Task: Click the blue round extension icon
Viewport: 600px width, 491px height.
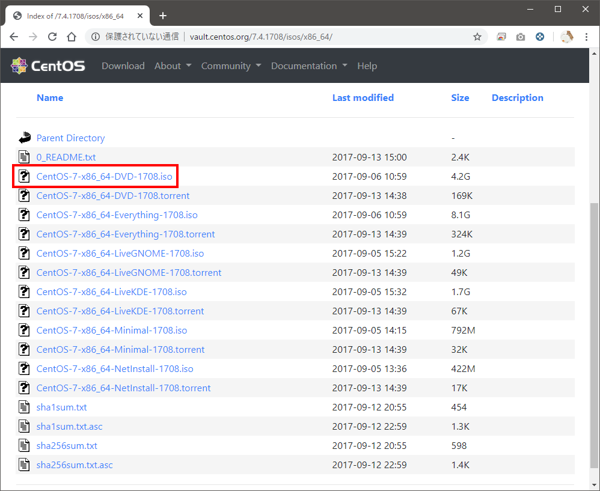Action: (539, 37)
